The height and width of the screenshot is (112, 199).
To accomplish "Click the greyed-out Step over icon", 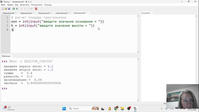I will tap(22, 9).
